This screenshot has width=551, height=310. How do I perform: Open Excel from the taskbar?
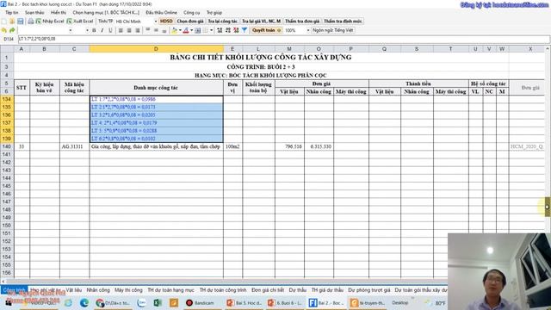(x=158, y=302)
